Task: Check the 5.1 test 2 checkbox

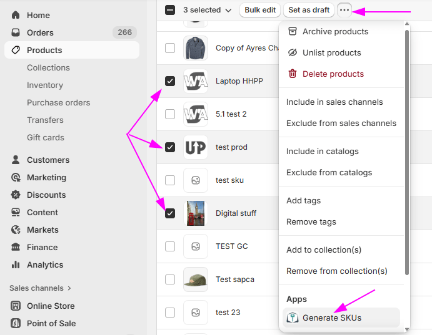Action: click(x=170, y=114)
